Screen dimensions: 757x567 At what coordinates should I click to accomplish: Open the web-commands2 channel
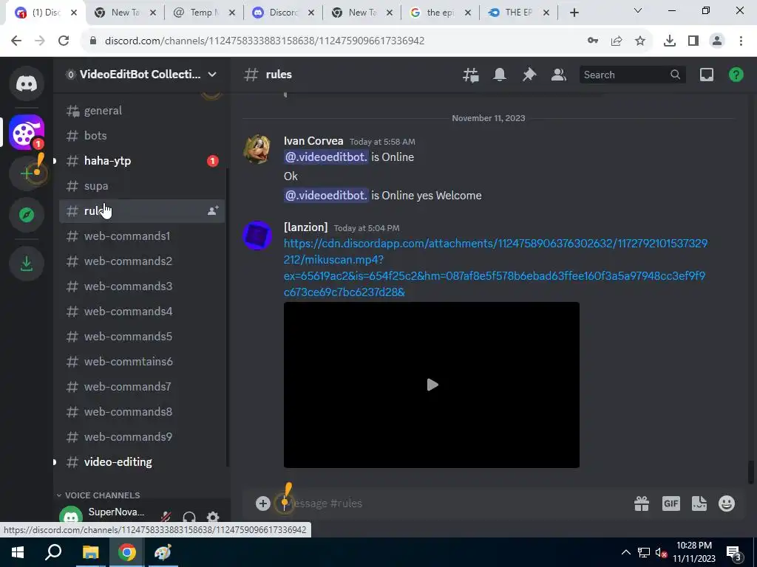tap(142, 261)
